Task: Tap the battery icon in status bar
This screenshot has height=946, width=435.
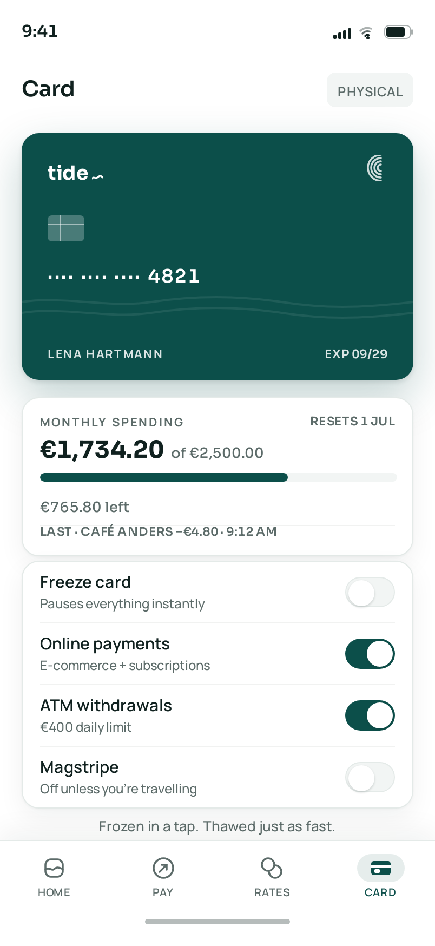Action: pos(398,32)
